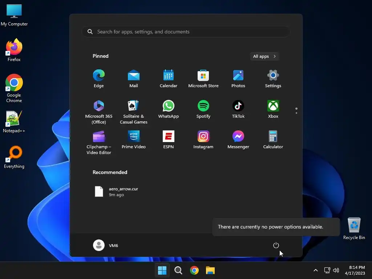Select Firefox desktop shortcut
Viewport: 372px width, 279px height.
coord(14,50)
